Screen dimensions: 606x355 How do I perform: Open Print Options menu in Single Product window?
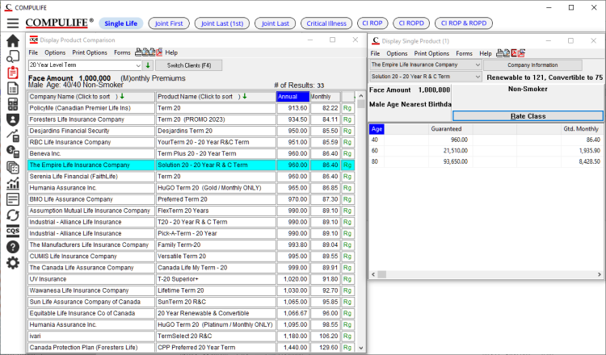click(431, 53)
